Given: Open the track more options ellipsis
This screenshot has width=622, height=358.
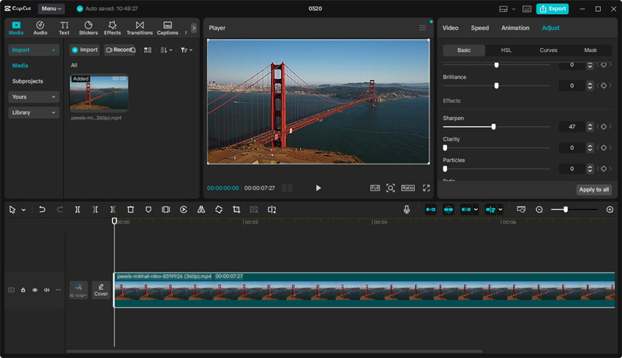Looking at the screenshot, I should click(x=59, y=290).
